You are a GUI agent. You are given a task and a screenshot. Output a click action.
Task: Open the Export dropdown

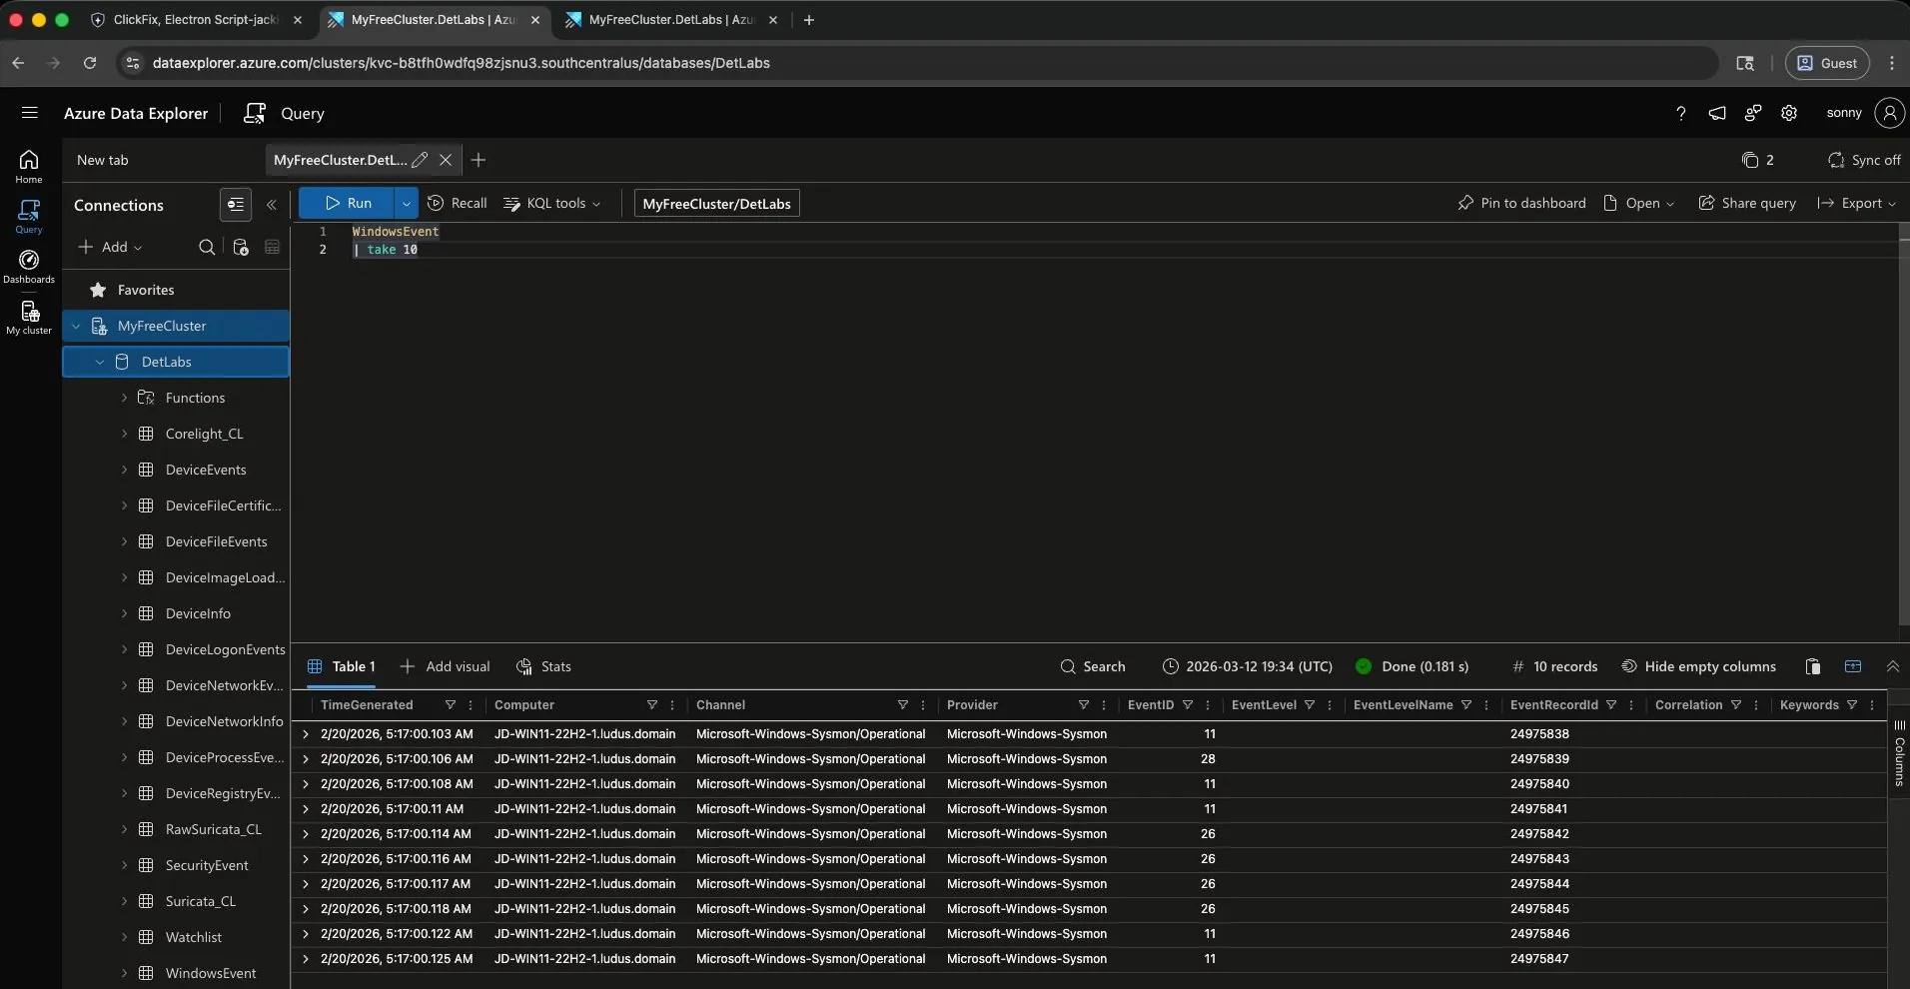1856,203
